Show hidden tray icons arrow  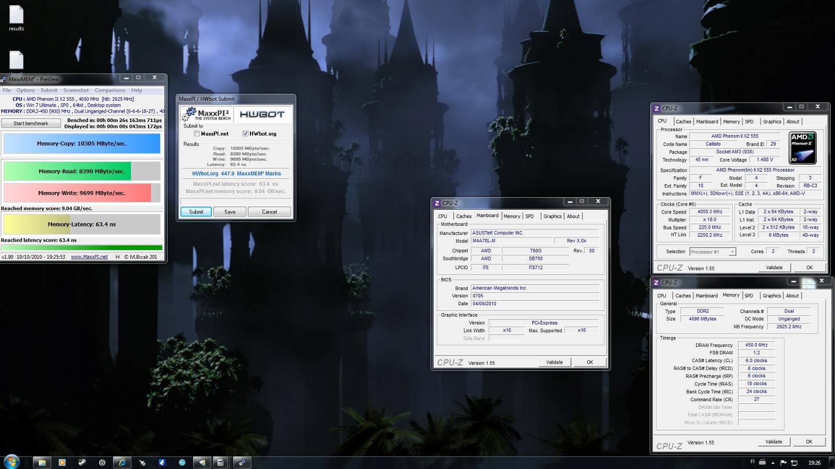[x=773, y=463]
